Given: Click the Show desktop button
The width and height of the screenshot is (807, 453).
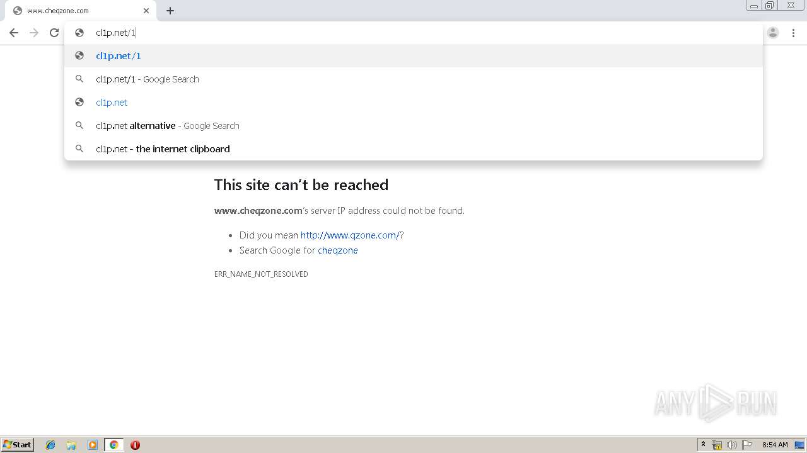Looking at the screenshot, I should pyautogui.click(x=800, y=445).
